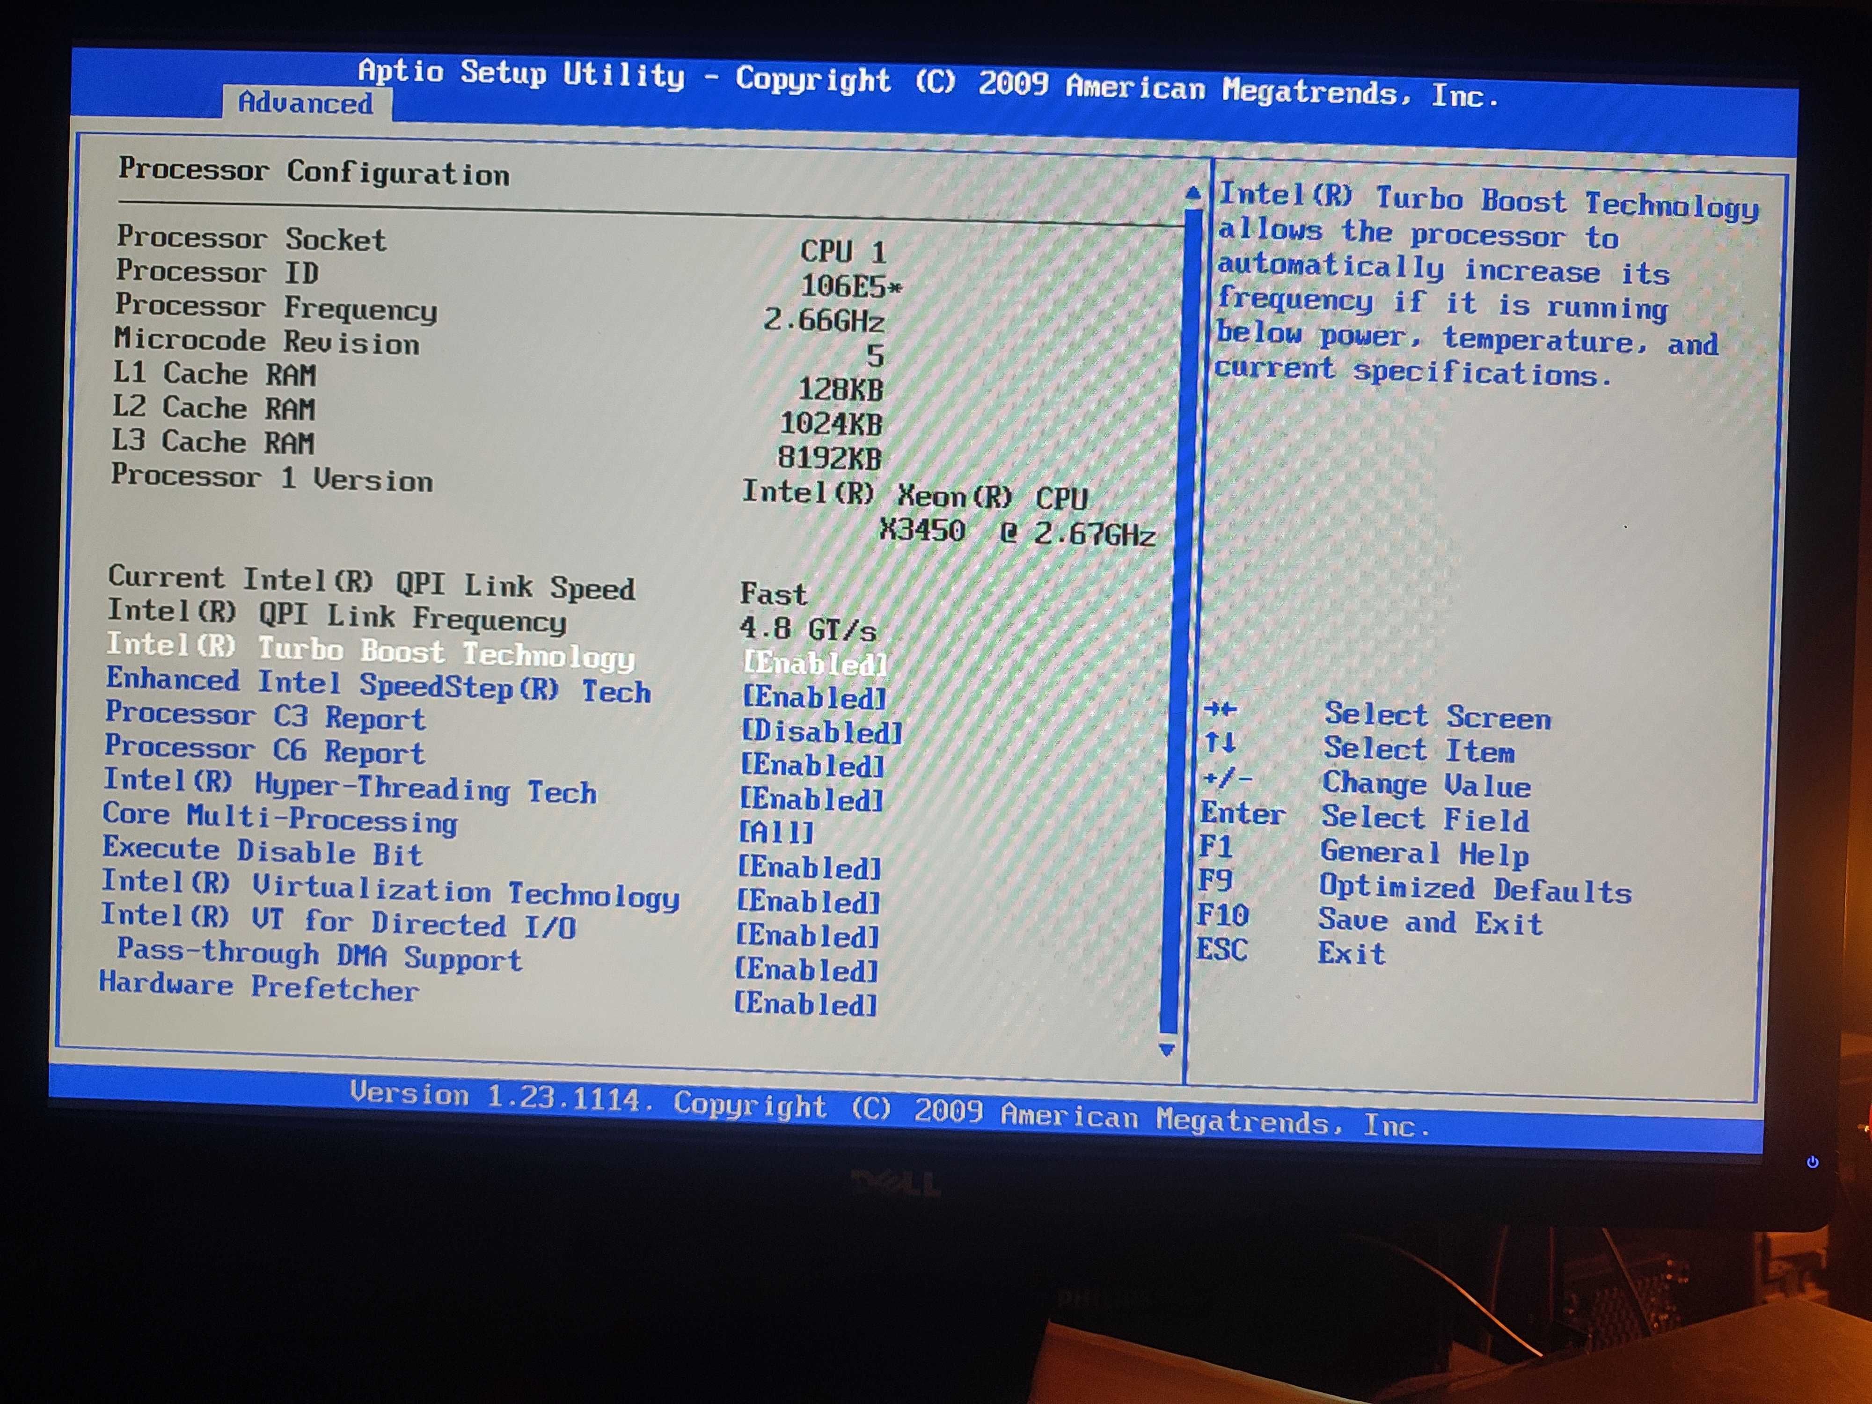Toggle Hardware Prefetcher [Enabled] value
Screen dimensions: 1872x1404
[805, 1004]
